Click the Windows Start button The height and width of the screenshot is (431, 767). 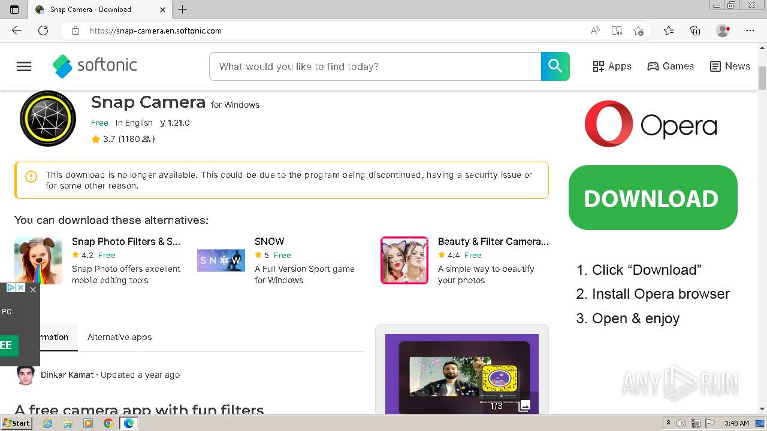16,423
